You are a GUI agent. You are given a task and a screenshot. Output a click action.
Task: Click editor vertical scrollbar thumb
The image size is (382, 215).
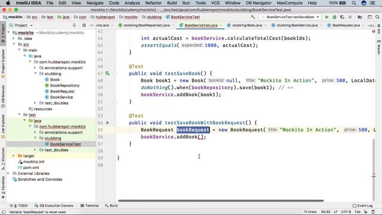pyautogui.click(x=374, y=169)
